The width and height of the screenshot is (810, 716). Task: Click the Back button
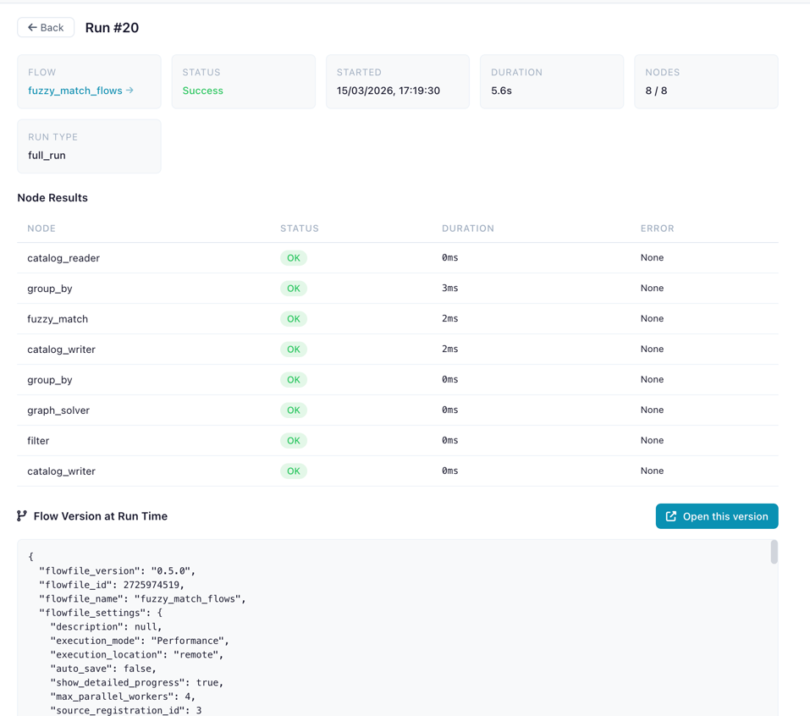[46, 28]
